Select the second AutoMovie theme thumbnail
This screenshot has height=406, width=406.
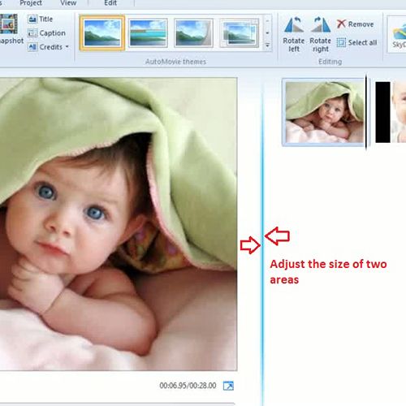point(148,33)
